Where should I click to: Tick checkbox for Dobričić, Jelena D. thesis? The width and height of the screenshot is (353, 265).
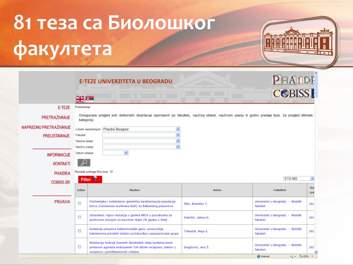pyautogui.click(x=80, y=217)
